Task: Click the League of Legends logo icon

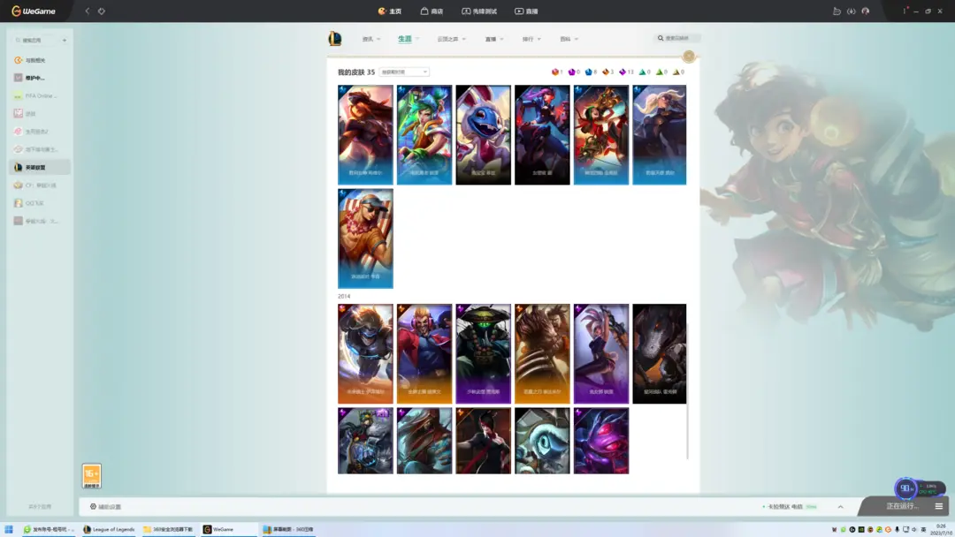Action: pyautogui.click(x=335, y=38)
